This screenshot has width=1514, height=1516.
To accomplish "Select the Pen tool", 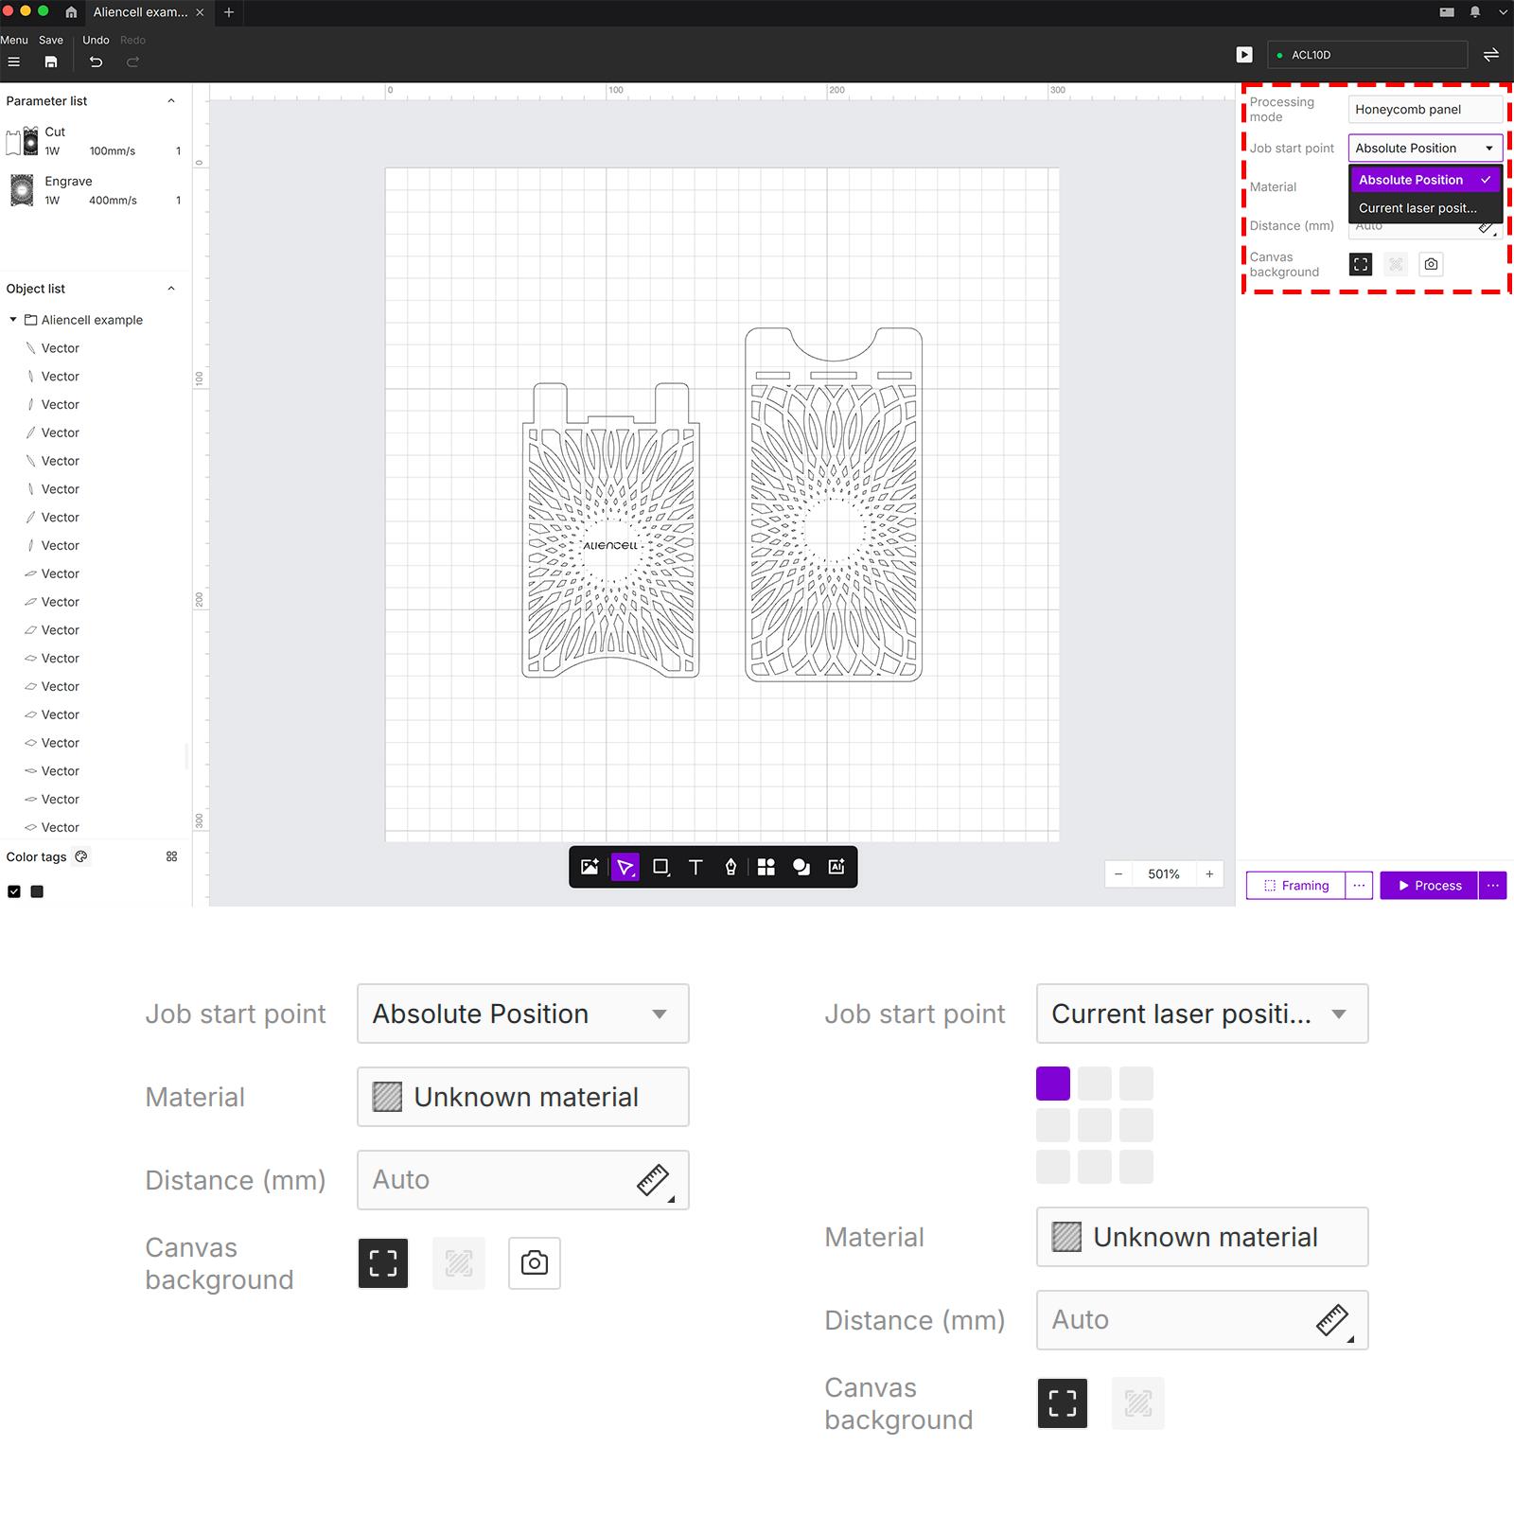I will click(731, 867).
